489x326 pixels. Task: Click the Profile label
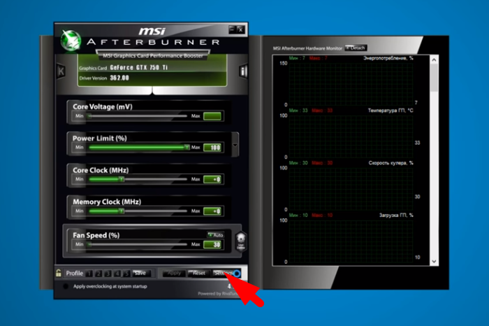point(75,274)
